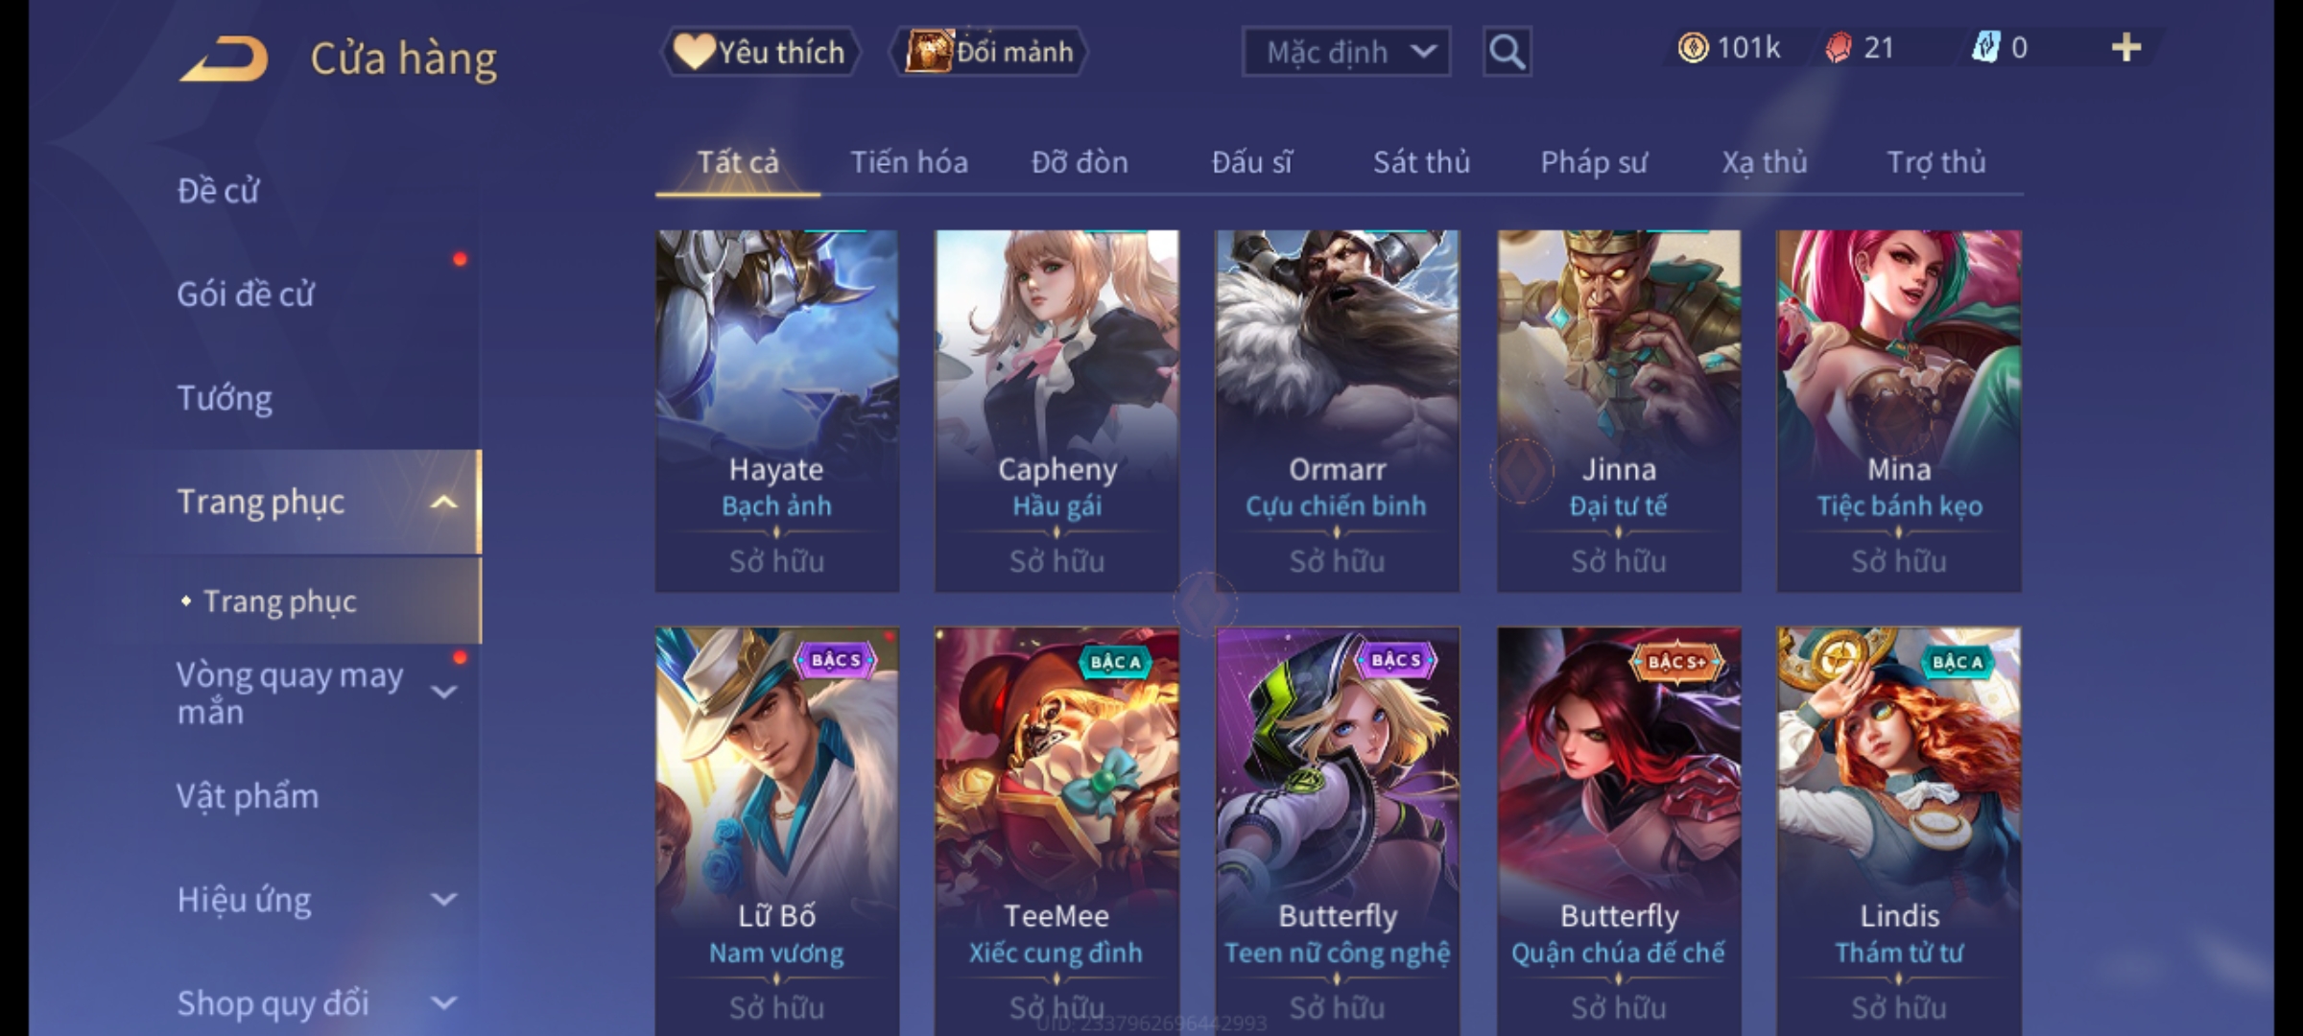Select Butterfly Quận chúa đế chế card
Image resolution: width=2303 pixels, height=1036 pixels.
(x=1619, y=831)
